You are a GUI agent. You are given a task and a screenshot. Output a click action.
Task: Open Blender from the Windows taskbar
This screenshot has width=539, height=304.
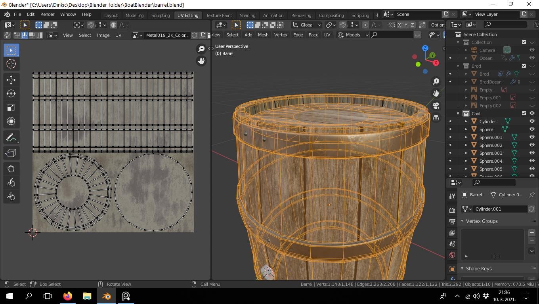(106, 296)
